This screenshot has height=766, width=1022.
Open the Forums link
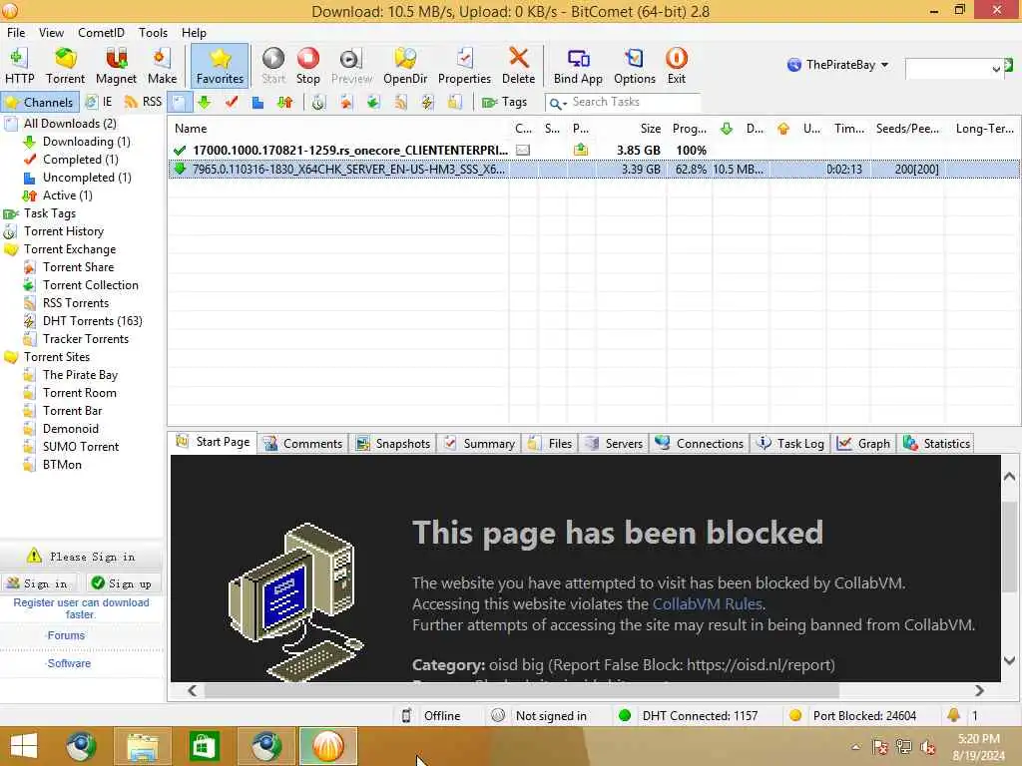pos(66,635)
